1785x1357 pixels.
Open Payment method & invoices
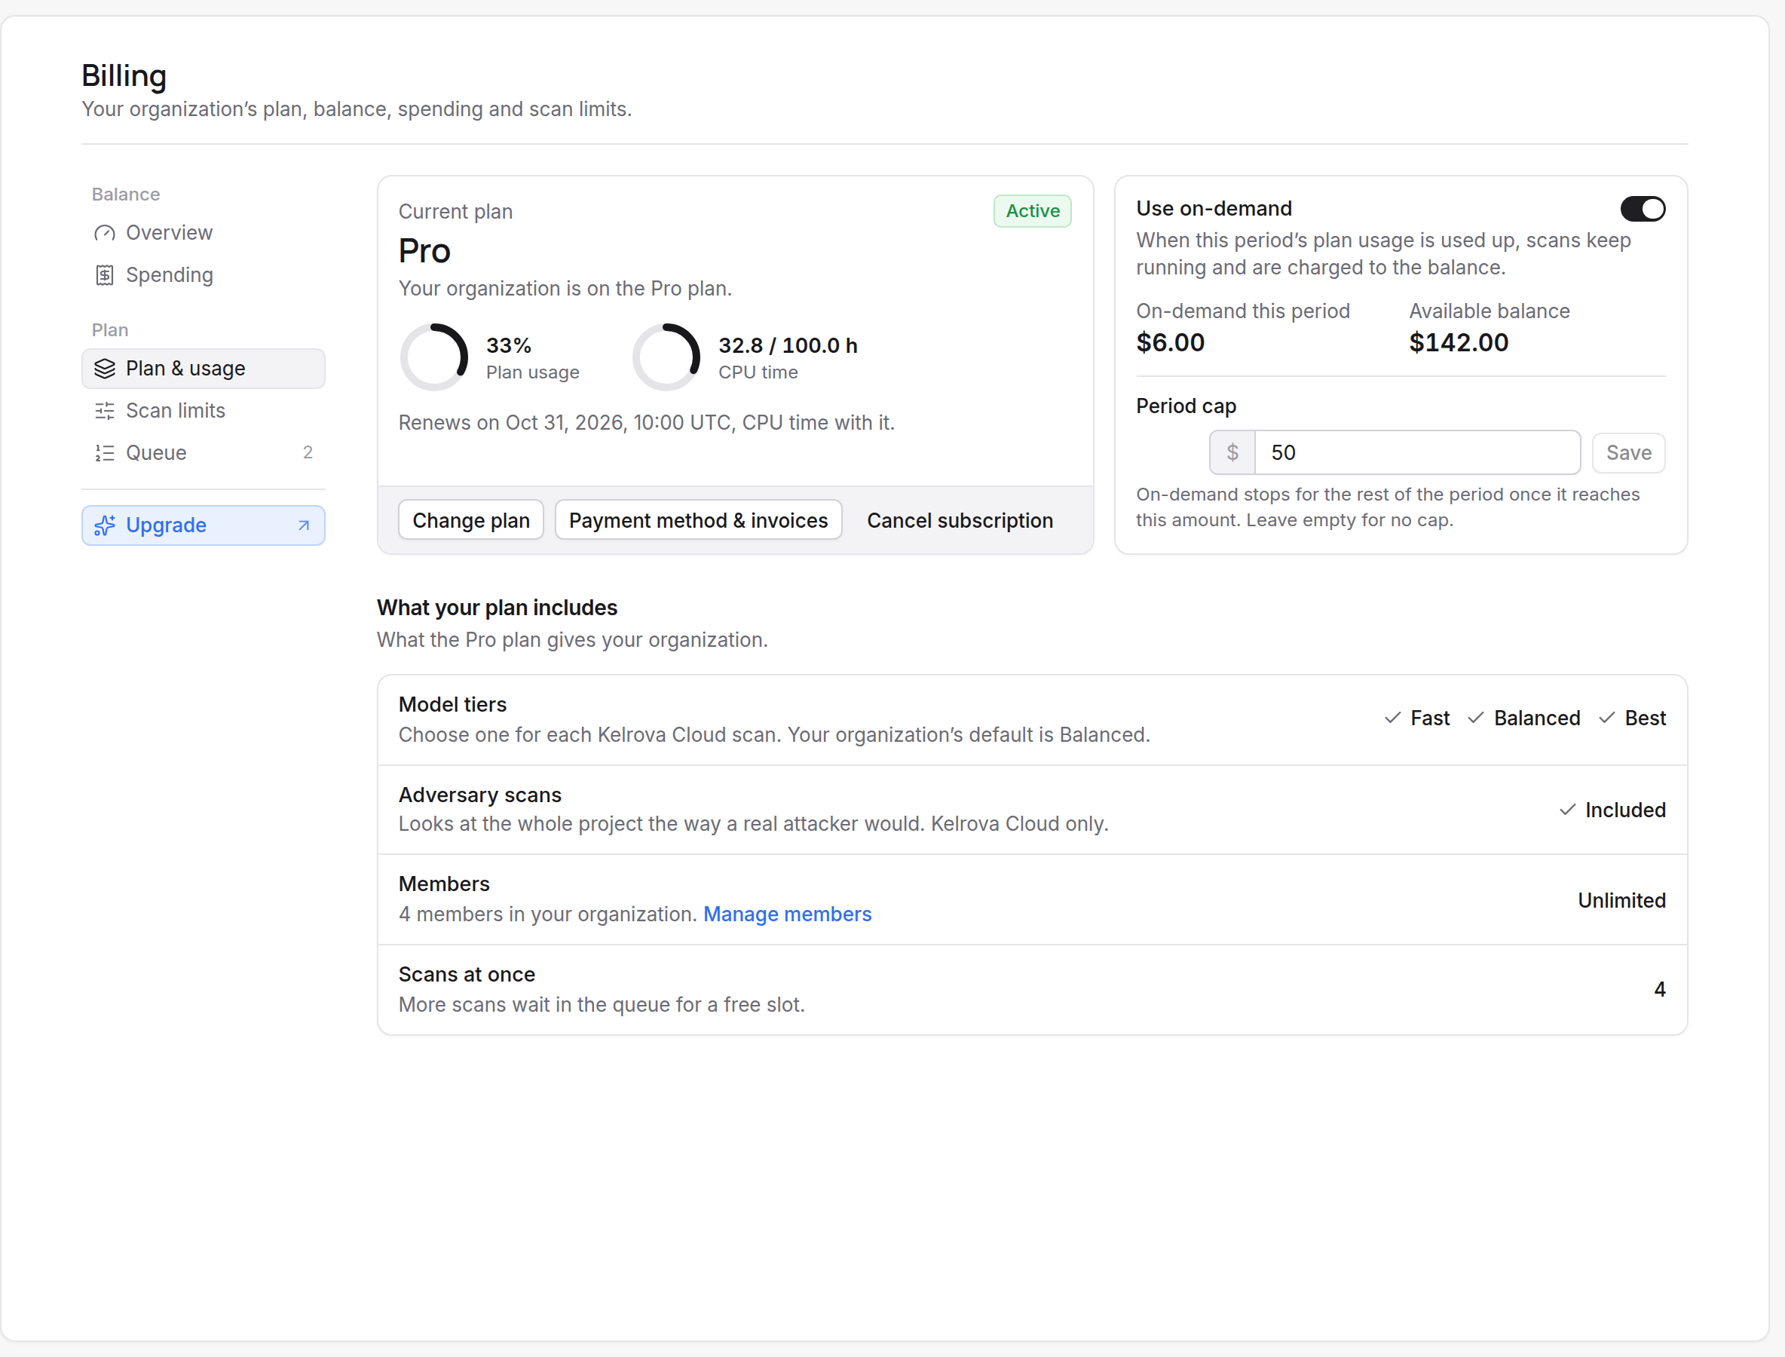[699, 520]
